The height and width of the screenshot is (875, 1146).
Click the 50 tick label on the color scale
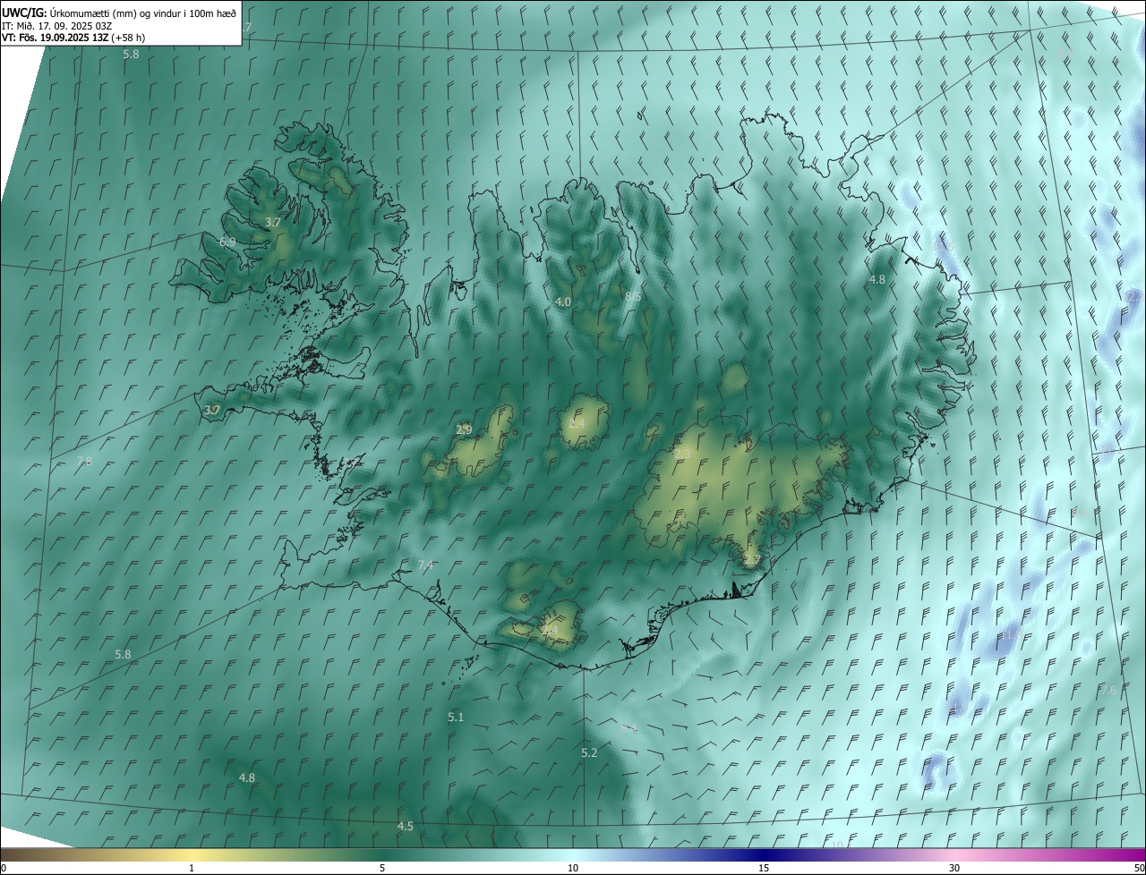1139,869
